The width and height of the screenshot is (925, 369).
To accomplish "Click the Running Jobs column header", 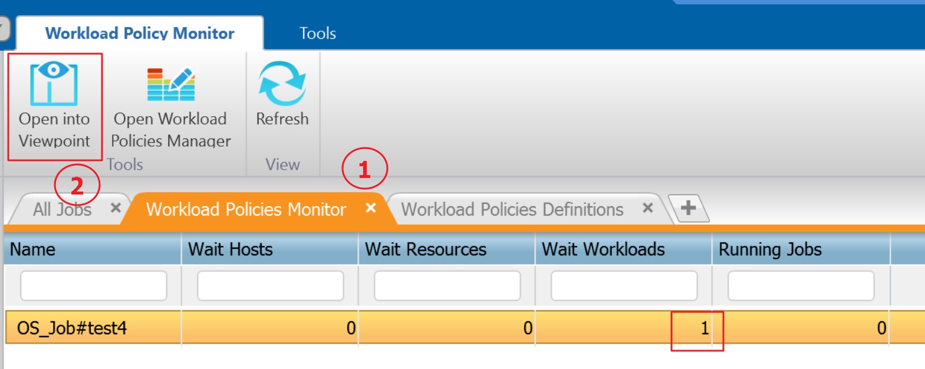I will coord(769,249).
